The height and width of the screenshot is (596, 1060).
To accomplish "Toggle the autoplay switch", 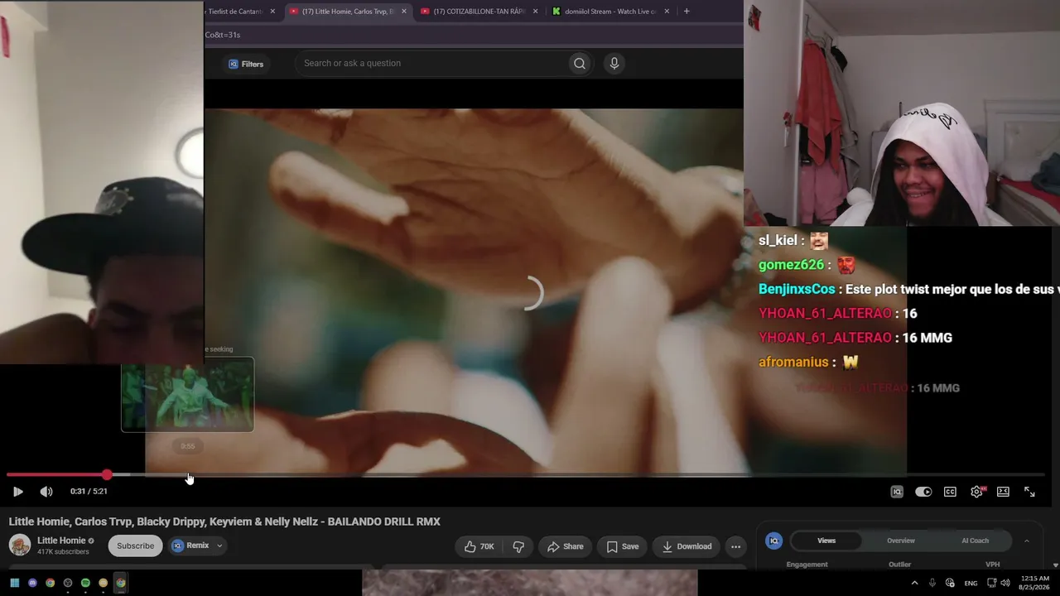I will point(923,492).
